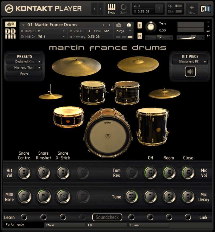Viewport: 215px width, 232px height.
Task: Toggle Link for OH mic
Action: pyautogui.click(x=150, y=217)
